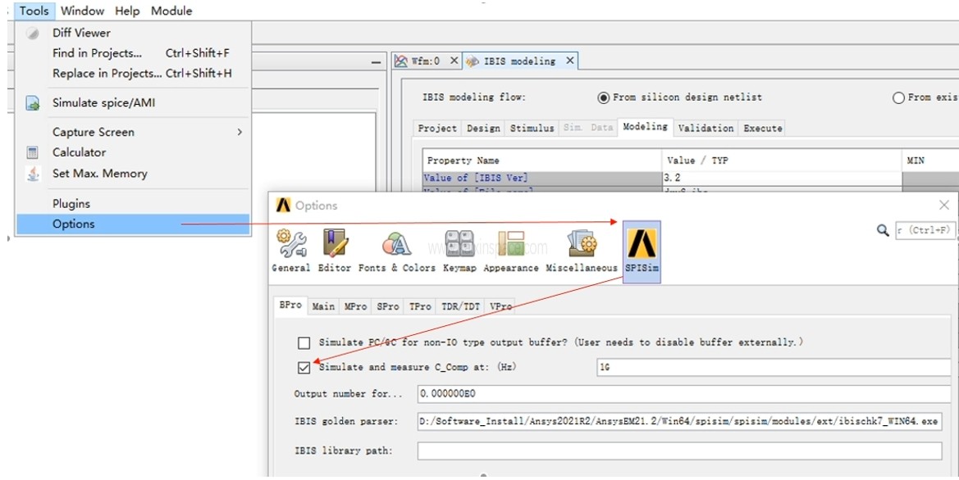Switch to the Validation tab
The image size is (959, 480).
coord(706,129)
